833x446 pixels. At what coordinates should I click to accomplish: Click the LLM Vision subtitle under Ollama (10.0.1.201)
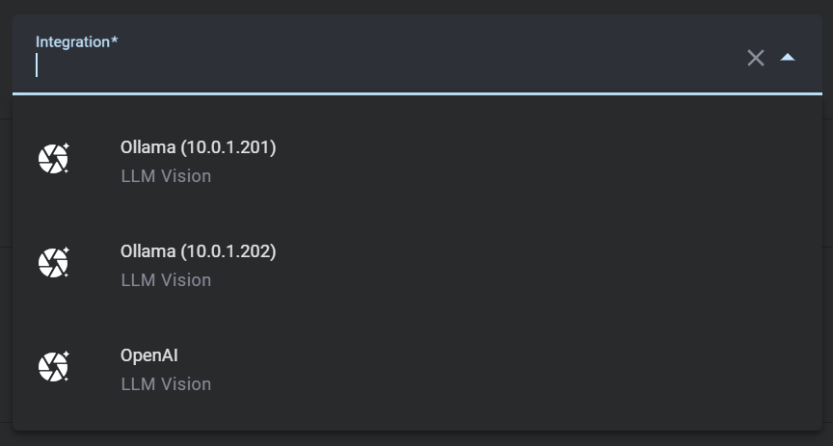click(166, 176)
